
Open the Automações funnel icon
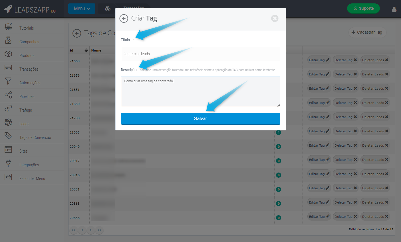point(8,81)
